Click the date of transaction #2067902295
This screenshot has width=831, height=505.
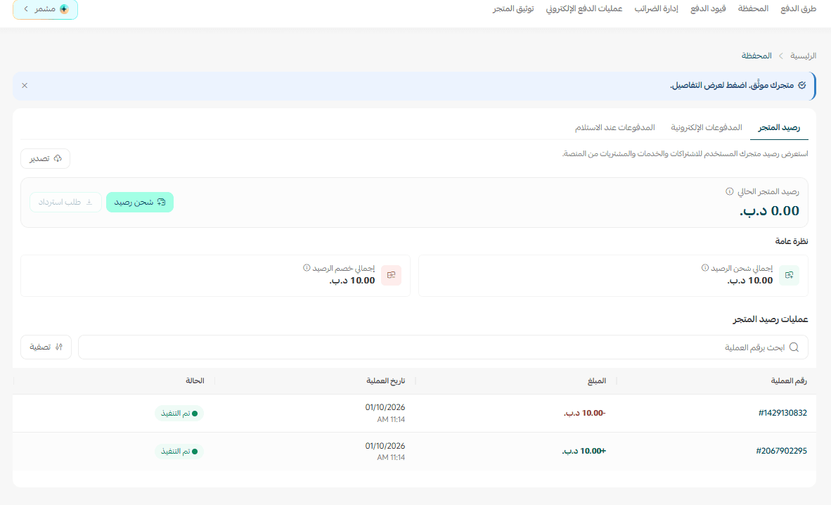click(385, 451)
